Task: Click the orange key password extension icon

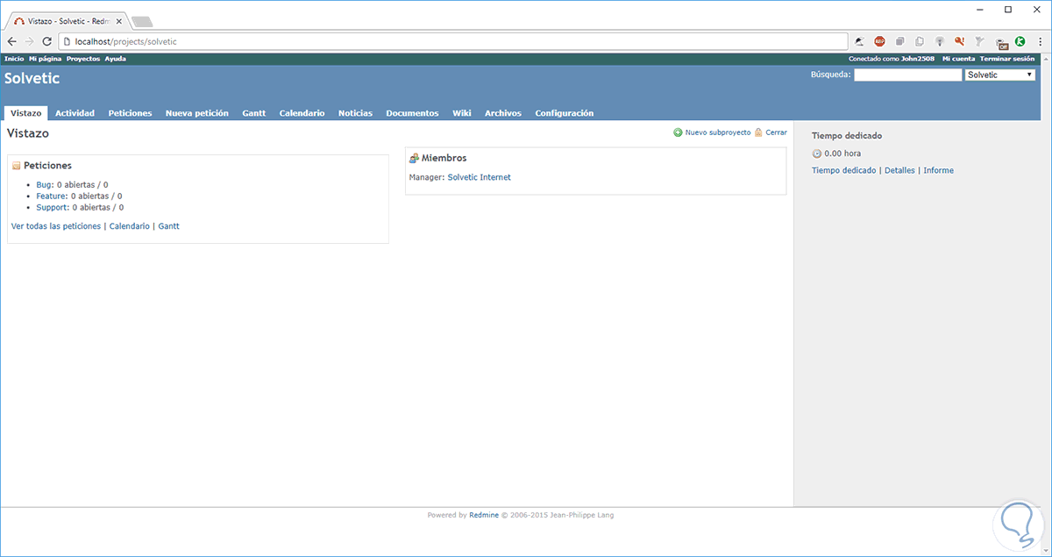Action: (x=959, y=40)
